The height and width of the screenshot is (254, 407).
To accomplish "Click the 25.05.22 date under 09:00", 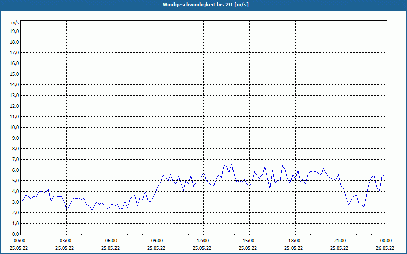I will [x=156, y=248].
